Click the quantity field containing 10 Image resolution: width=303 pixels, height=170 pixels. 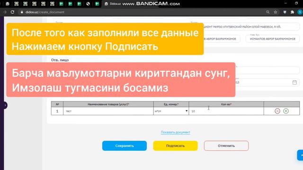tap(226, 111)
